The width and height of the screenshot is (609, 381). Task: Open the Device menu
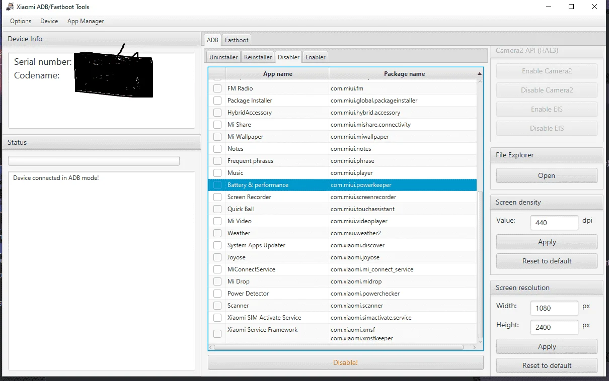click(49, 21)
